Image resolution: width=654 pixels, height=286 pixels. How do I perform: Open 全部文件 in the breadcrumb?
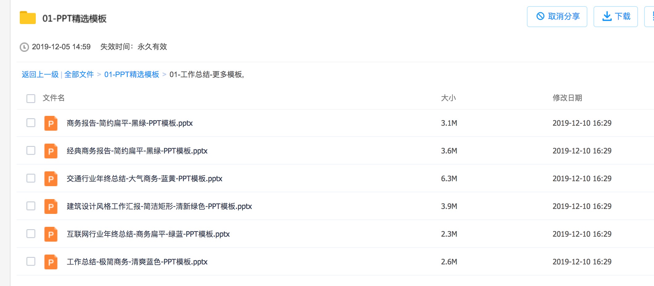(79, 75)
